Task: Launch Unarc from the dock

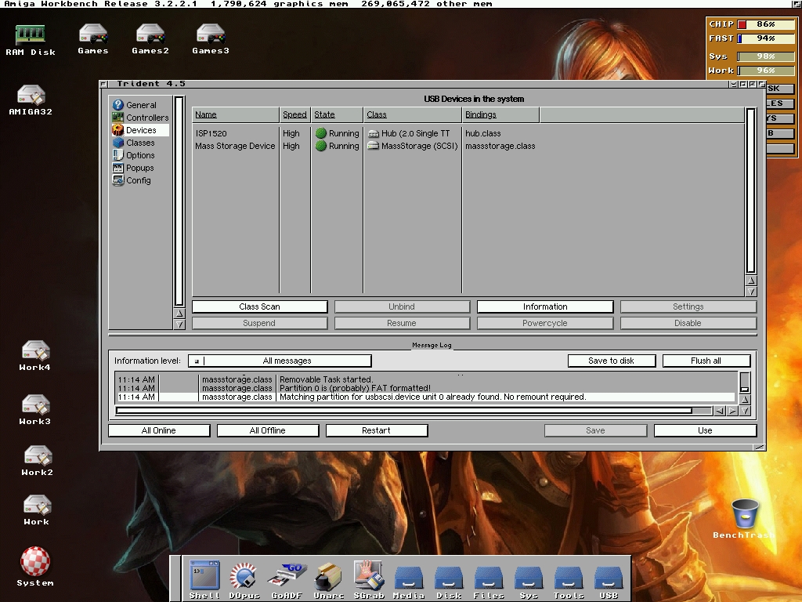Action: 328,579
